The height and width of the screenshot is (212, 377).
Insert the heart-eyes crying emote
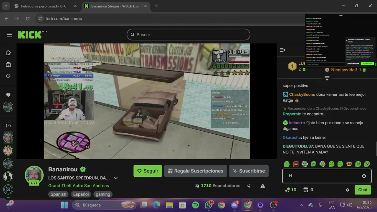(x=367, y=164)
